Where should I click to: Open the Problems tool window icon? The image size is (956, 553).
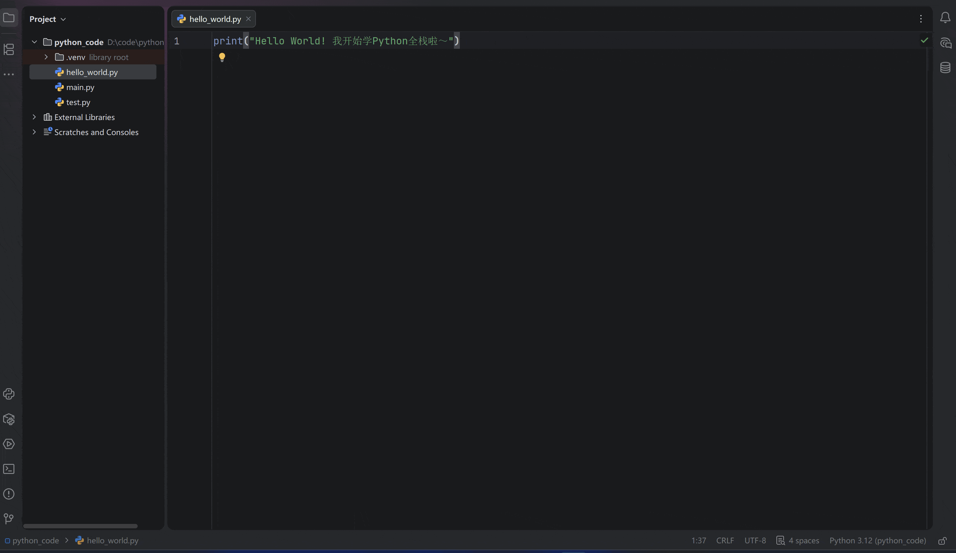pyautogui.click(x=9, y=494)
